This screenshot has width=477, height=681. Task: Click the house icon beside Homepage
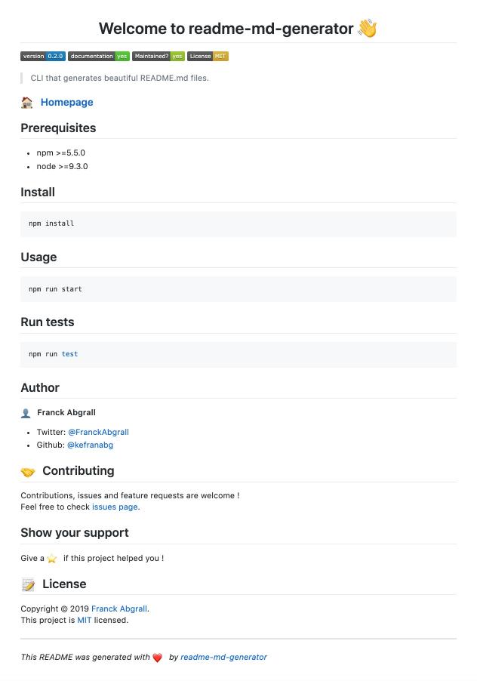coord(27,103)
